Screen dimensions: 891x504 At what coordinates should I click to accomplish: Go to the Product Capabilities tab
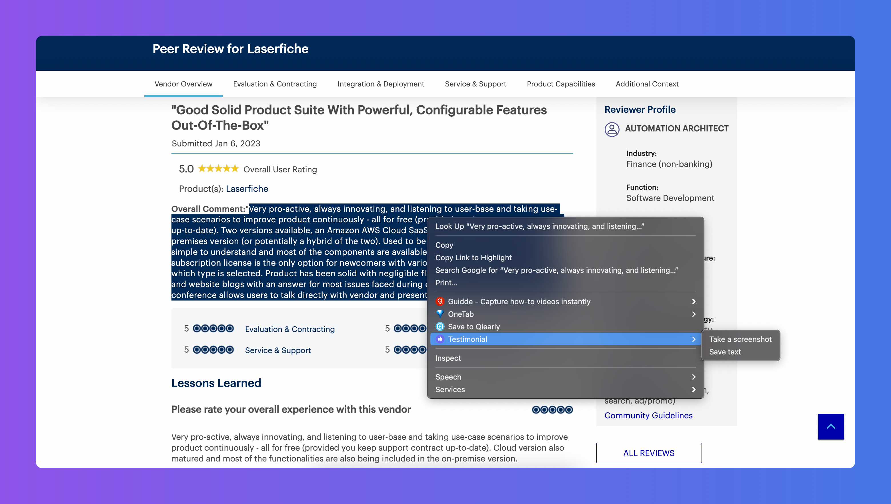click(x=561, y=84)
